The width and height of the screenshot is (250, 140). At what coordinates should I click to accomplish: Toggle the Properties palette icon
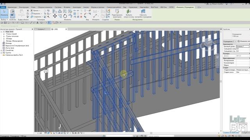[x=12, y=16]
